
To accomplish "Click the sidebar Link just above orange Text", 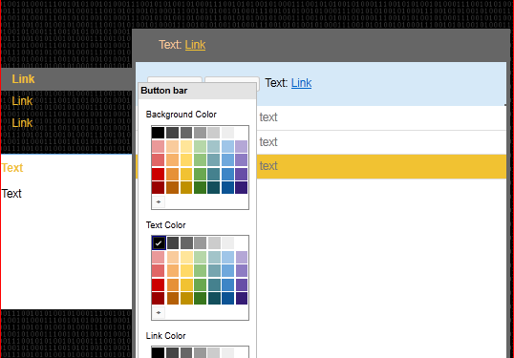I will click(x=22, y=123).
